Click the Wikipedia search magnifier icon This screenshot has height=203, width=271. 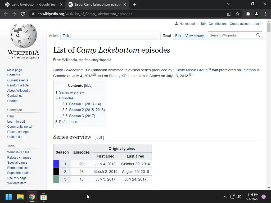click(x=258, y=35)
